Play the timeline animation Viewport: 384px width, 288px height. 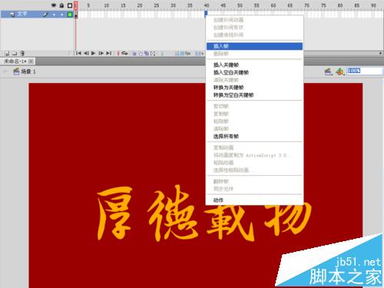click(93, 53)
